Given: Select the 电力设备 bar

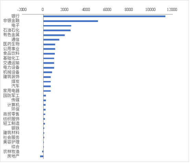Looking at the screenshot, I should point(49,68).
